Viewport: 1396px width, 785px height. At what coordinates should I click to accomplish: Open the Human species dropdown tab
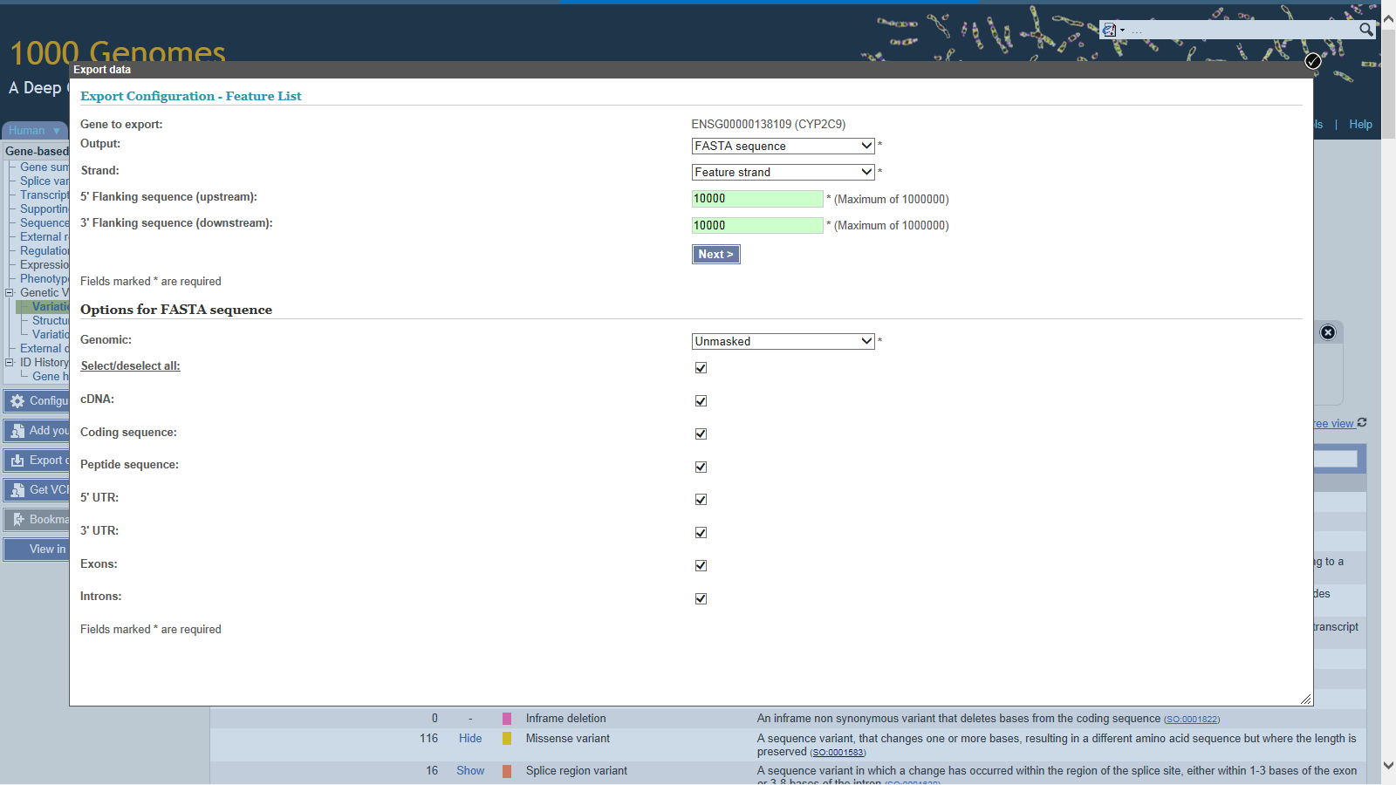(x=35, y=131)
